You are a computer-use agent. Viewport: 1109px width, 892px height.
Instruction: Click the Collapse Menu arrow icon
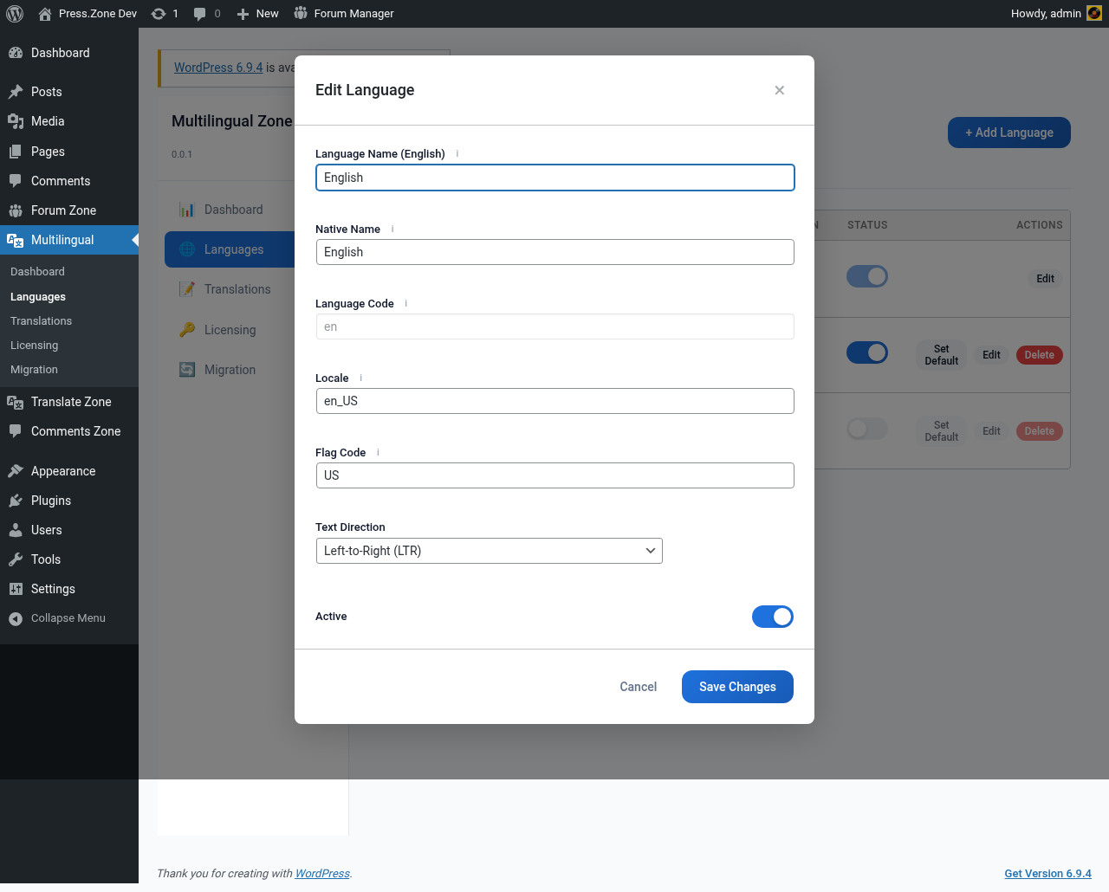(16, 618)
